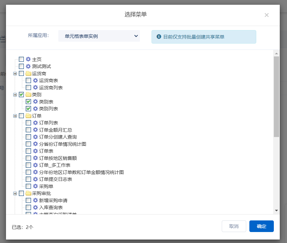Check the 订单 folder checkbox
The height and width of the screenshot is (243, 287).
[x=21, y=116]
